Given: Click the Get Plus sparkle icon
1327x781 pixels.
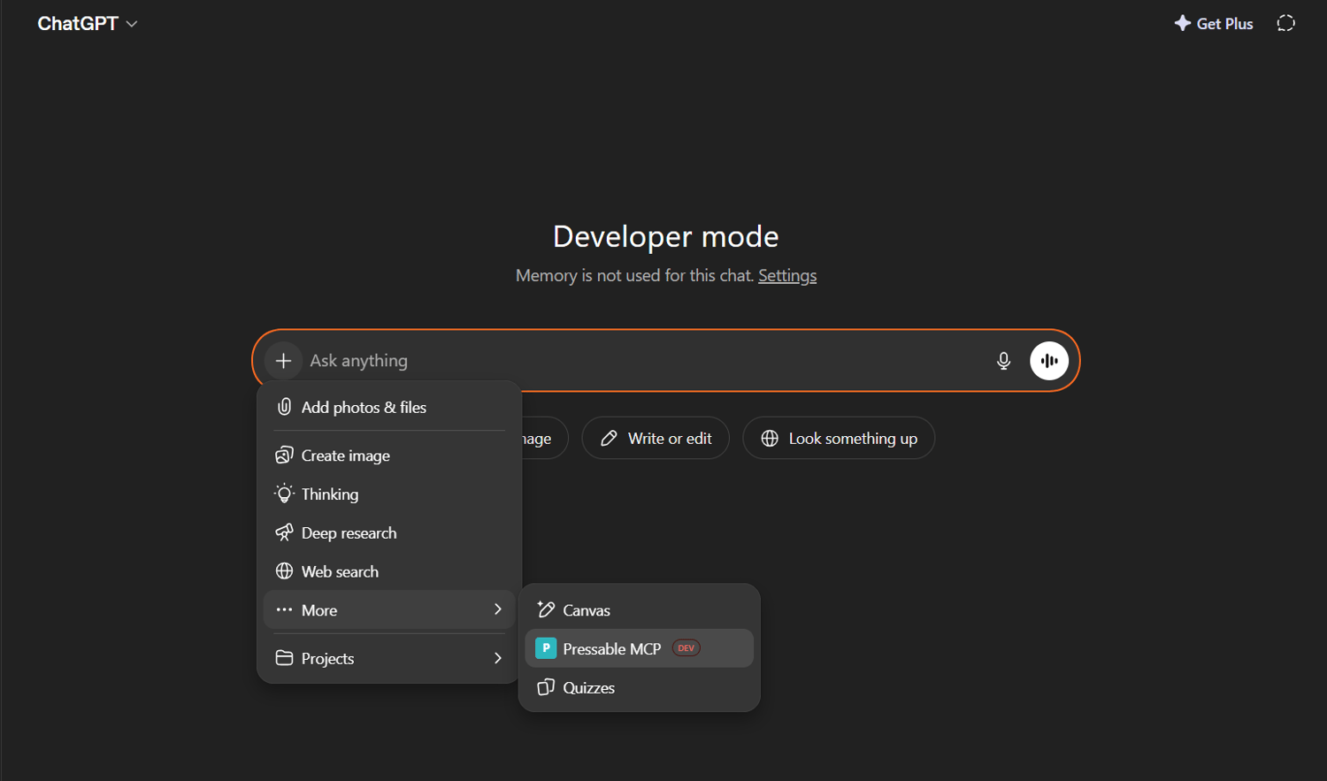Looking at the screenshot, I should 1183,24.
